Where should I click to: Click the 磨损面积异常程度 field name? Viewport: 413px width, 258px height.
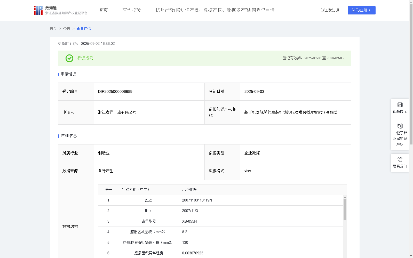point(149,253)
